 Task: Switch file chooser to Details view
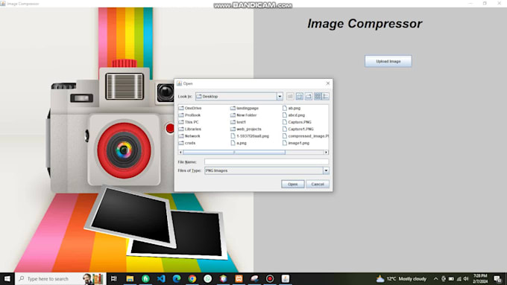[326, 96]
